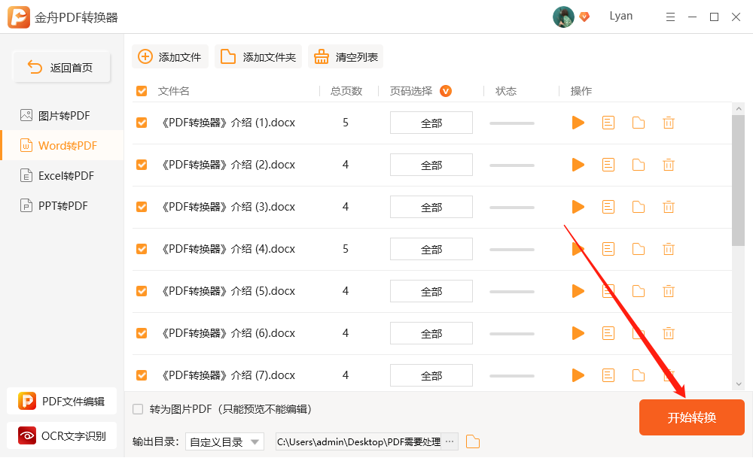753x458 pixels.
Task: Delete file (1).docx using trash icon
Action: (x=669, y=123)
